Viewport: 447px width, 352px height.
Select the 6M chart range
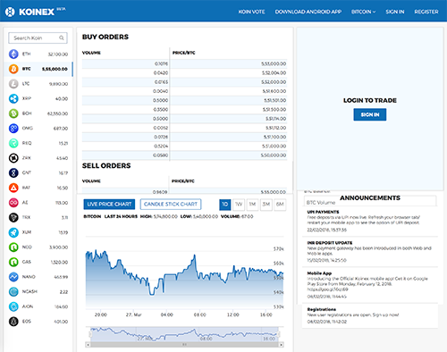coord(280,205)
